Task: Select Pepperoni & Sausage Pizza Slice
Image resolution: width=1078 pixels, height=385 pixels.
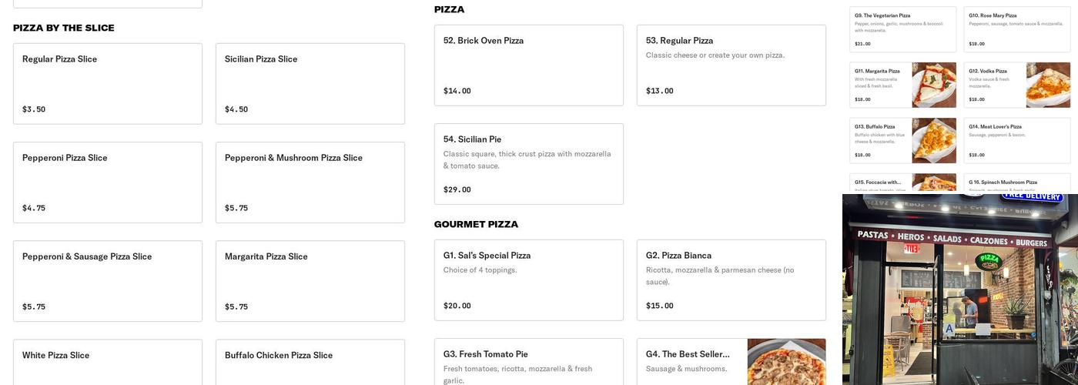Action: click(108, 280)
